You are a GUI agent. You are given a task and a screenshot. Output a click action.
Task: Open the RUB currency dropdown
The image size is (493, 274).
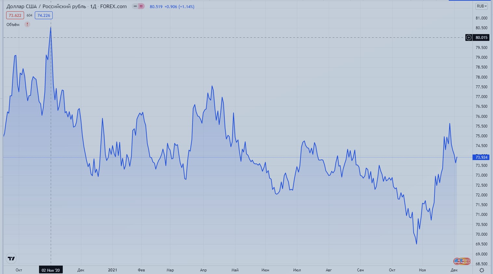[482, 6]
